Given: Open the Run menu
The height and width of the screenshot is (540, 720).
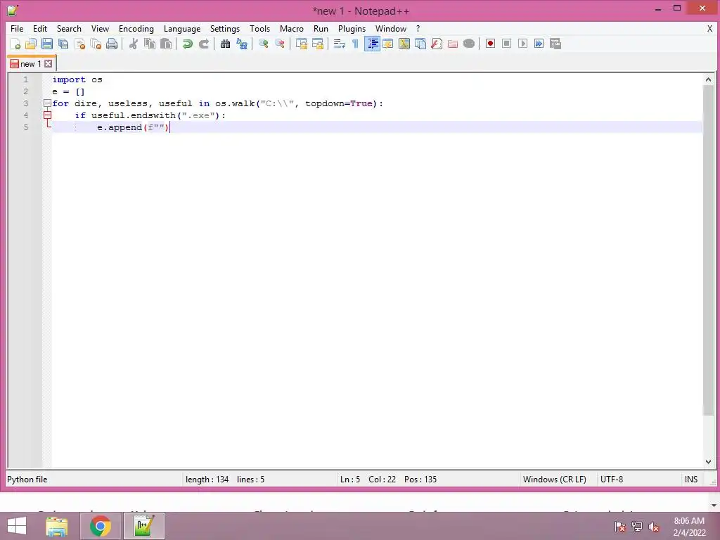Looking at the screenshot, I should [x=321, y=28].
